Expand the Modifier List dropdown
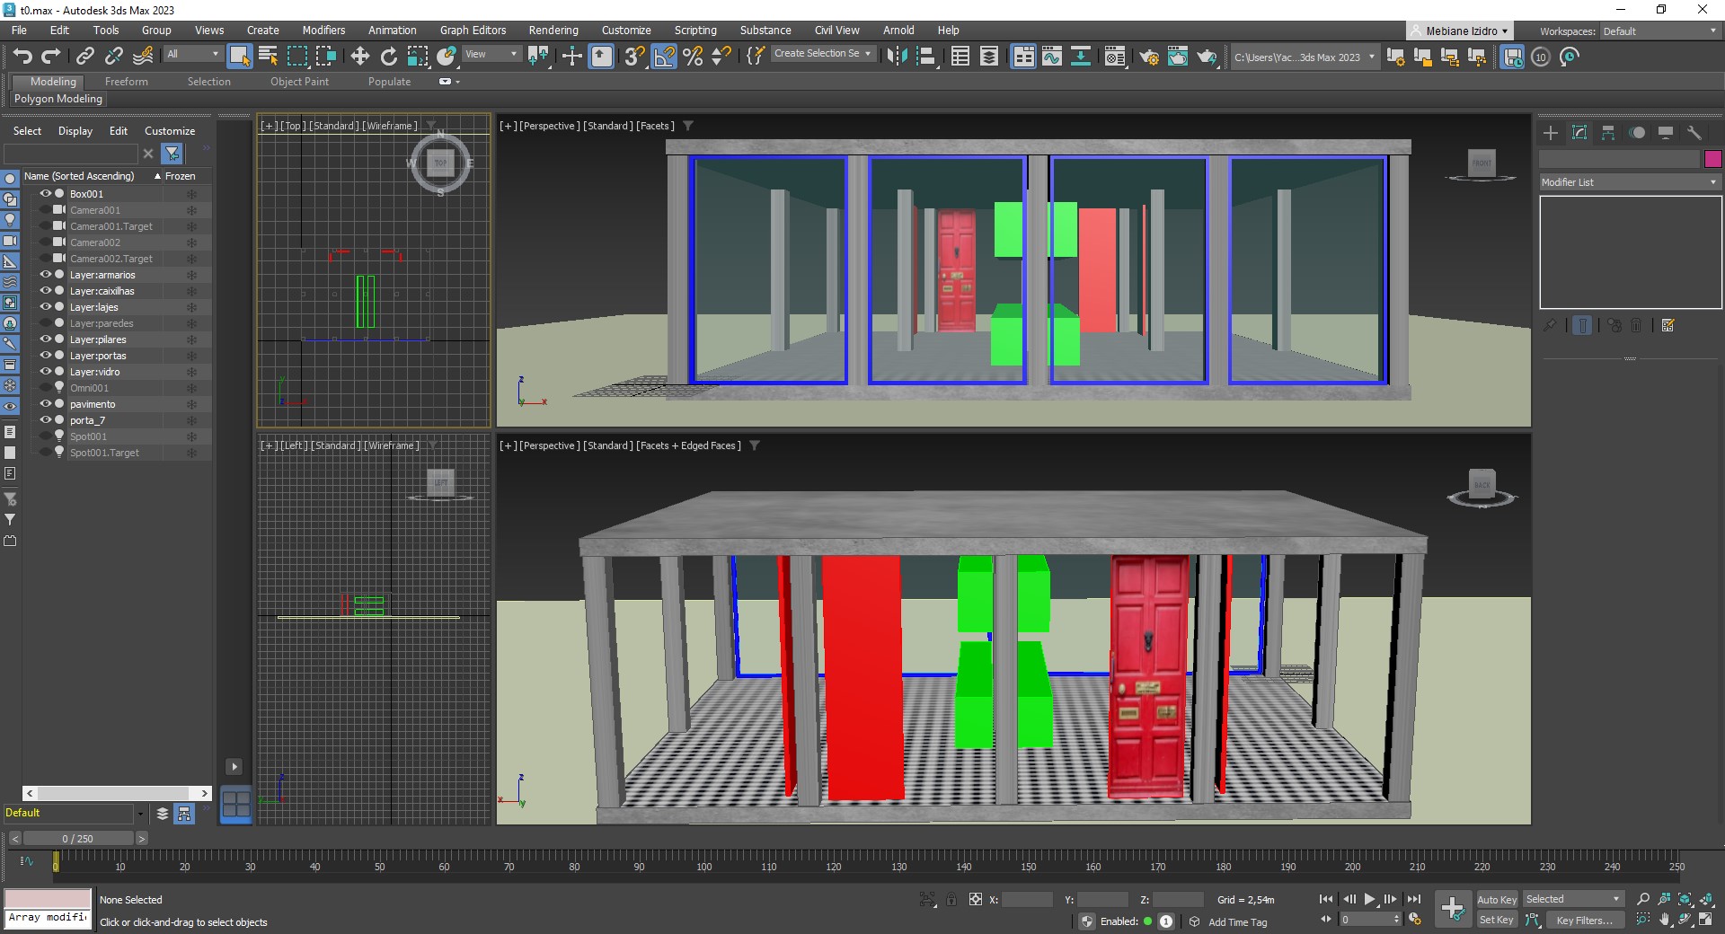The image size is (1725, 934). click(1629, 182)
